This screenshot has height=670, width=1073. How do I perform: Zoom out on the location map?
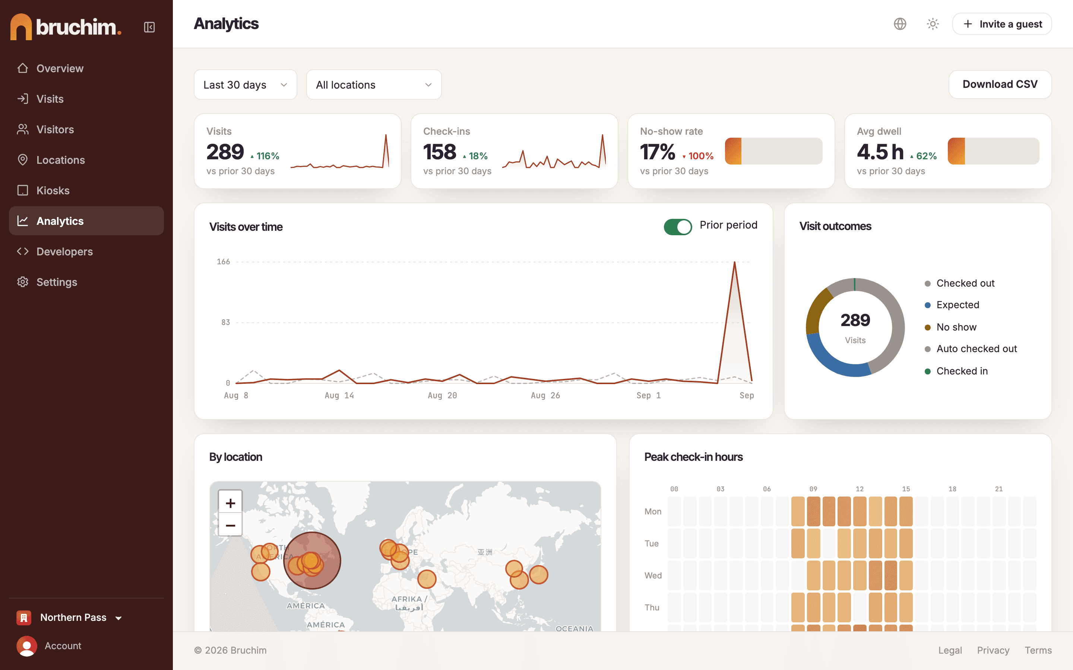tap(230, 525)
